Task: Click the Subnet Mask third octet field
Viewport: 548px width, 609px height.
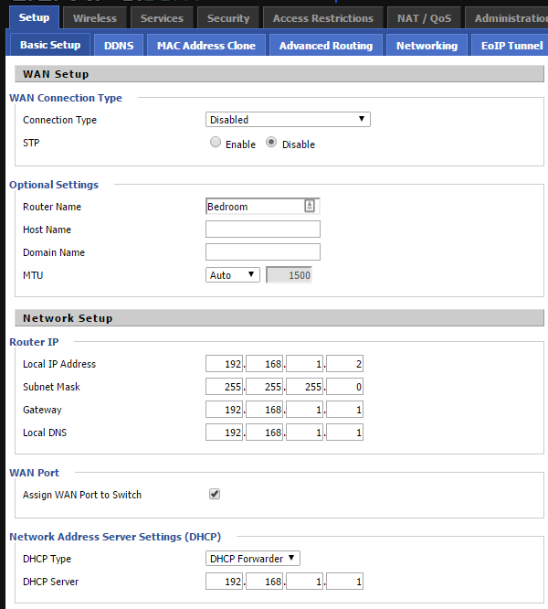Action: pos(304,387)
